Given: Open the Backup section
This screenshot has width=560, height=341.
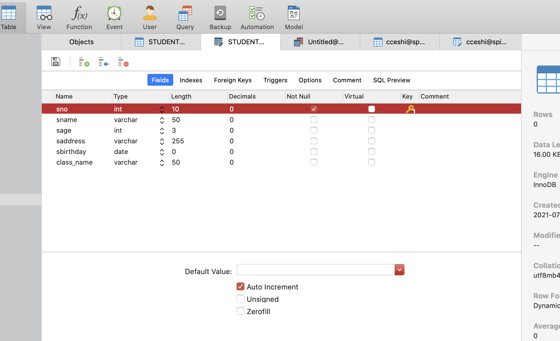Looking at the screenshot, I should click(220, 17).
